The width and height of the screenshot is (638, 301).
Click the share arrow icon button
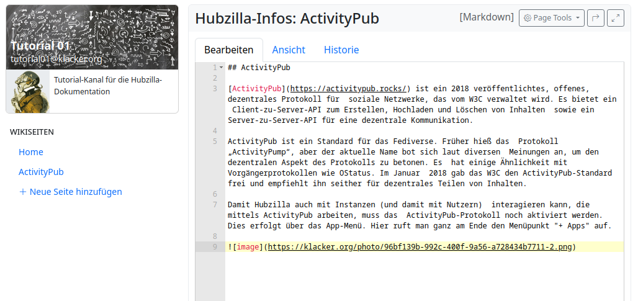[x=595, y=18]
